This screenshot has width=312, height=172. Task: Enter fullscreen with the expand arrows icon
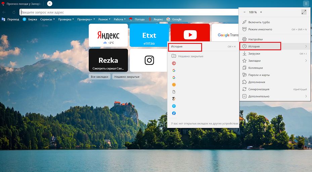tap(304, 12)
